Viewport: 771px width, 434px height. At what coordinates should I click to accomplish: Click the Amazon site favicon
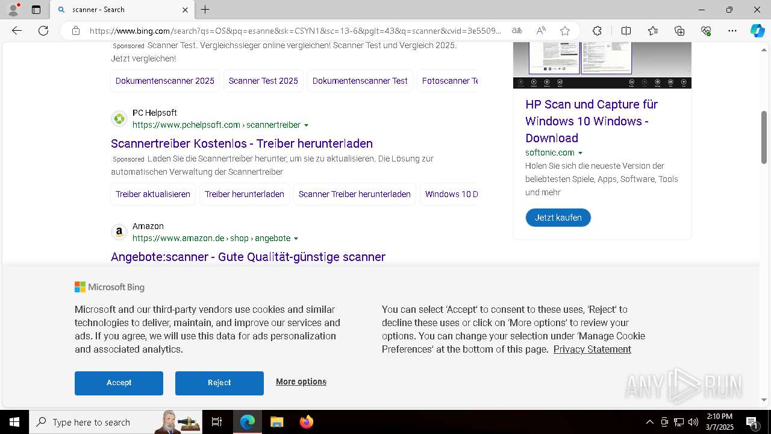tap(119, 232)
